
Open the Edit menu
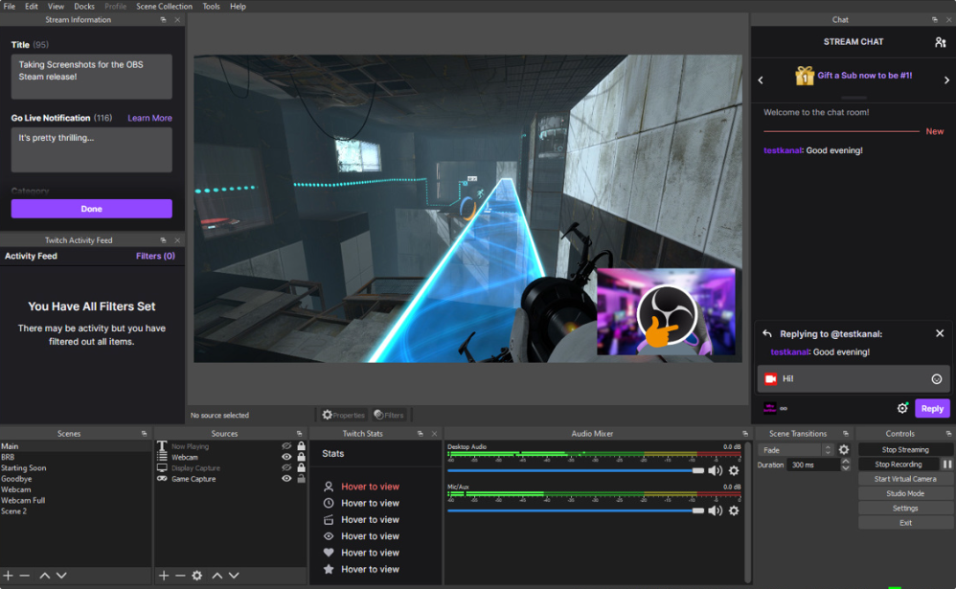31,6
